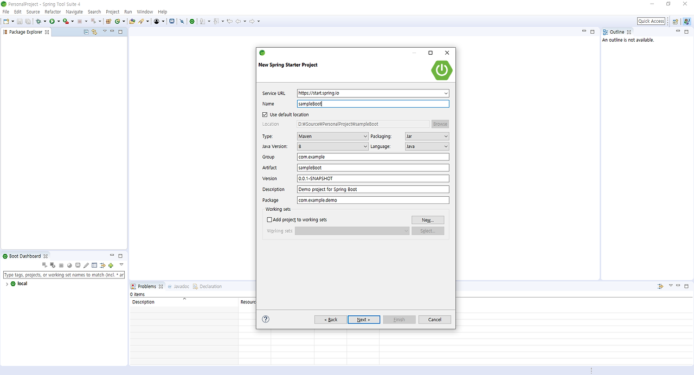Click the Artifact input field
The width and height of the screenshot is (694, 375).
(x=373, y=168)
